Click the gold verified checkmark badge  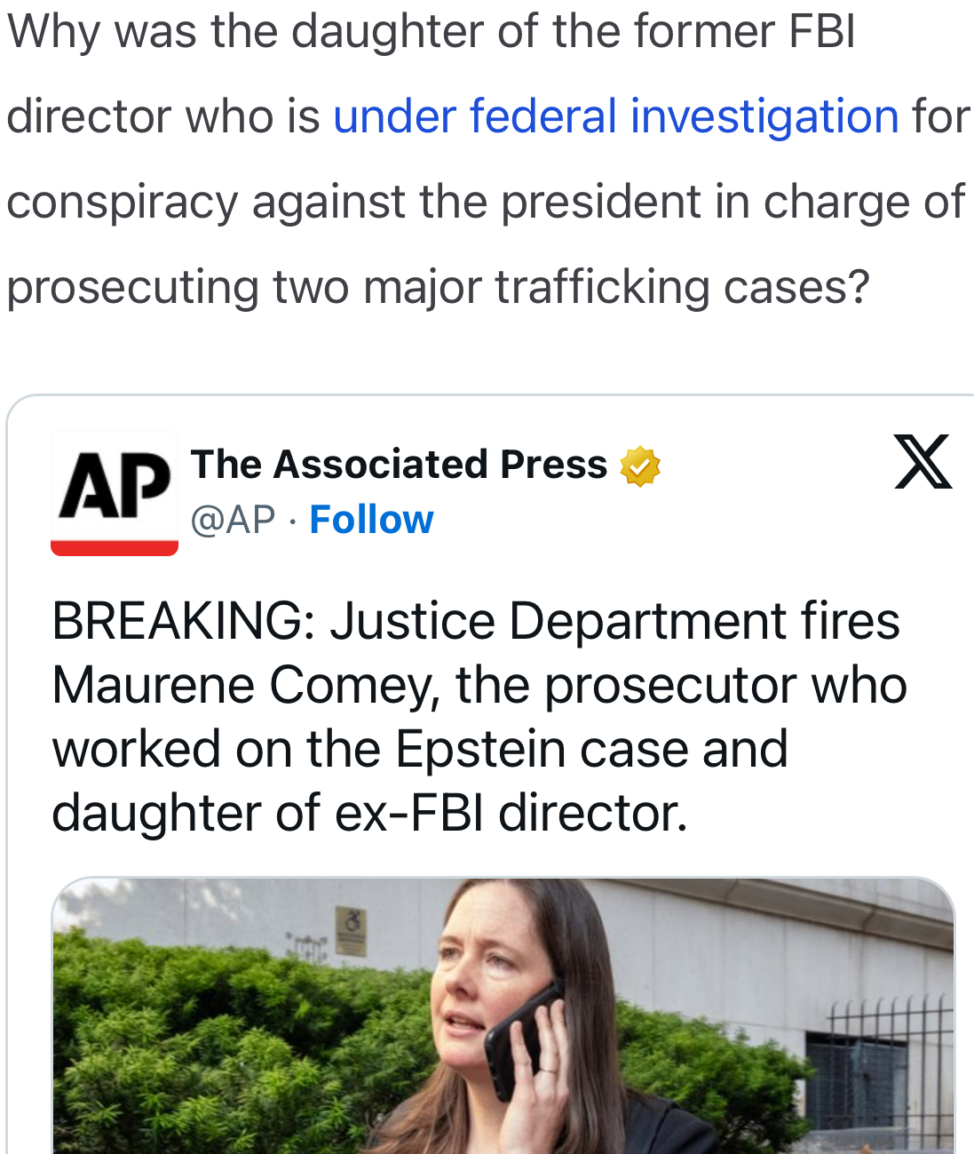(640, 466)
